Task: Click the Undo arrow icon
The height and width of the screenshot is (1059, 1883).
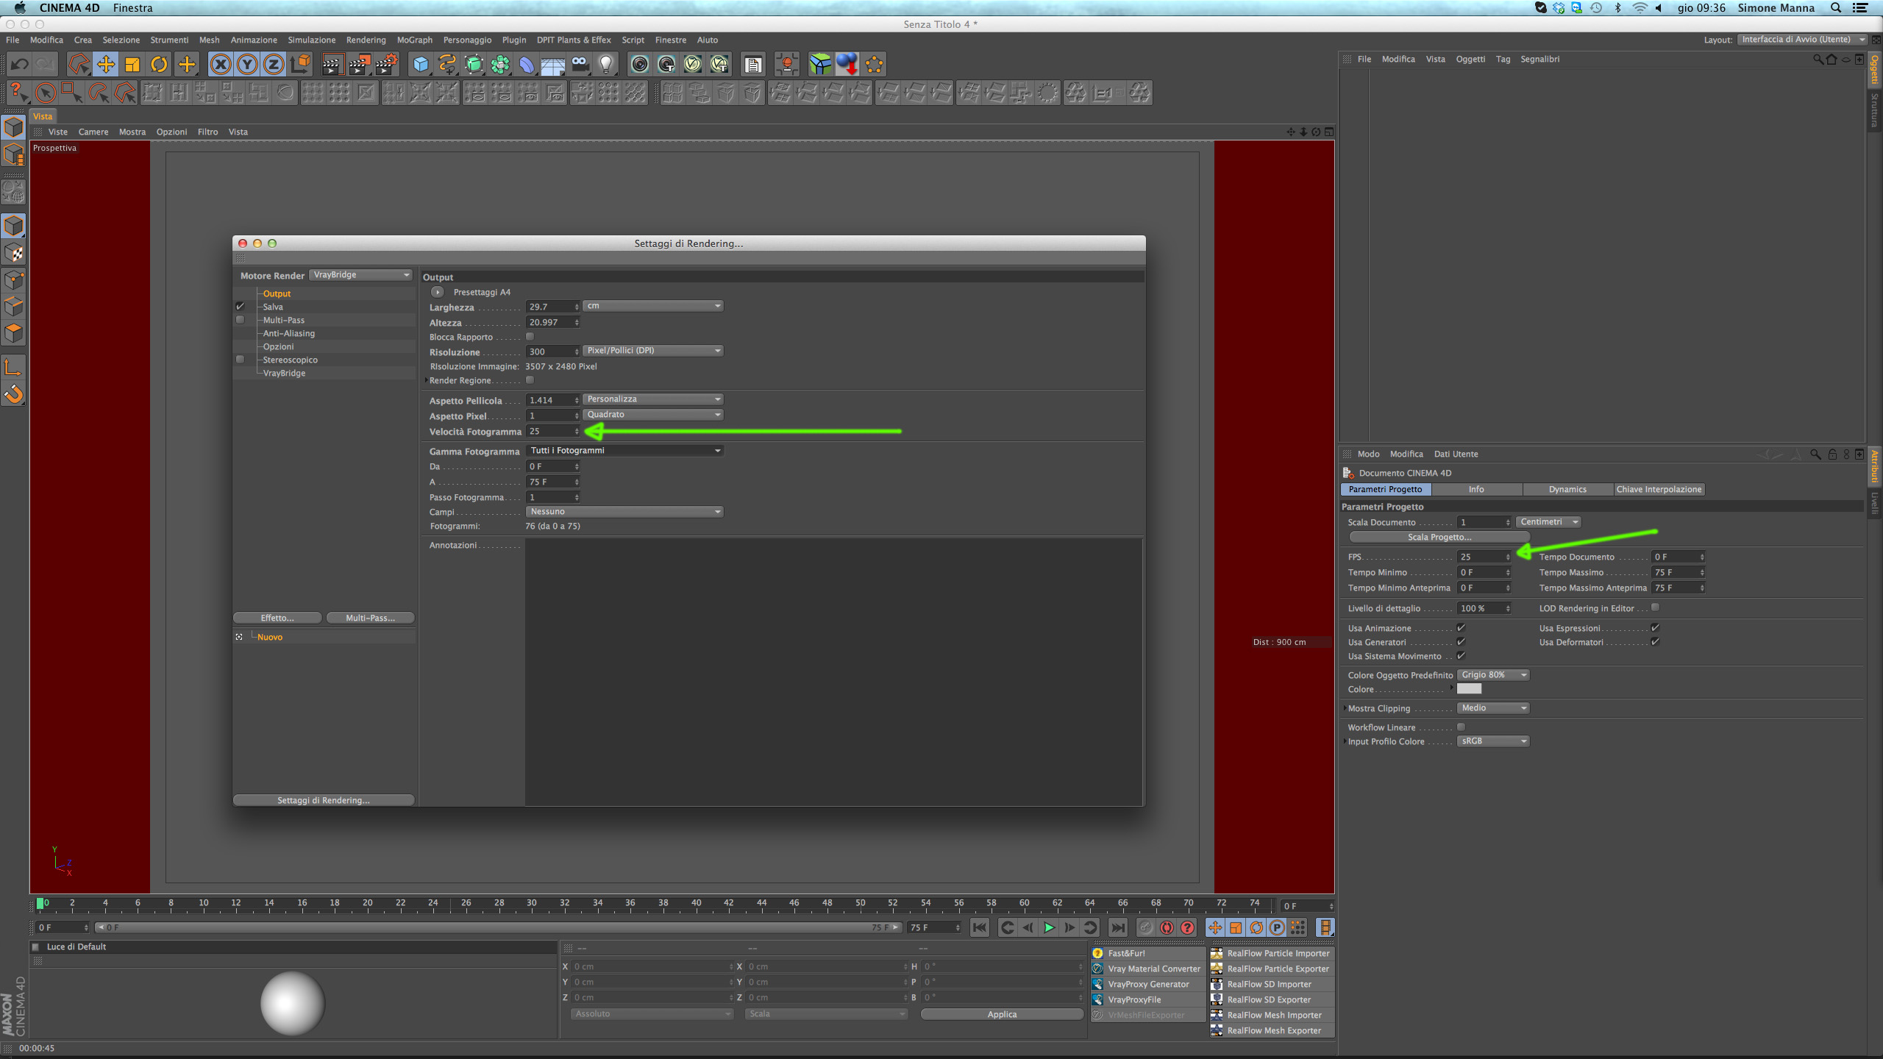Action: [x=19, y=65]
